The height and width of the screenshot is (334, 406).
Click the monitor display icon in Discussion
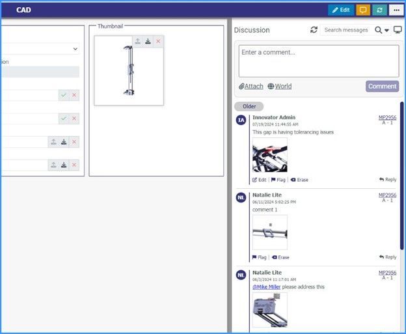(398, 30)
